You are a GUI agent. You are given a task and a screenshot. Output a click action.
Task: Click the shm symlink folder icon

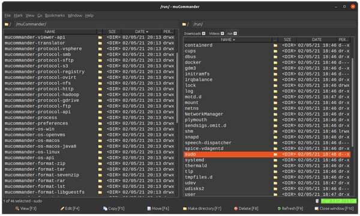coord(275,132)
